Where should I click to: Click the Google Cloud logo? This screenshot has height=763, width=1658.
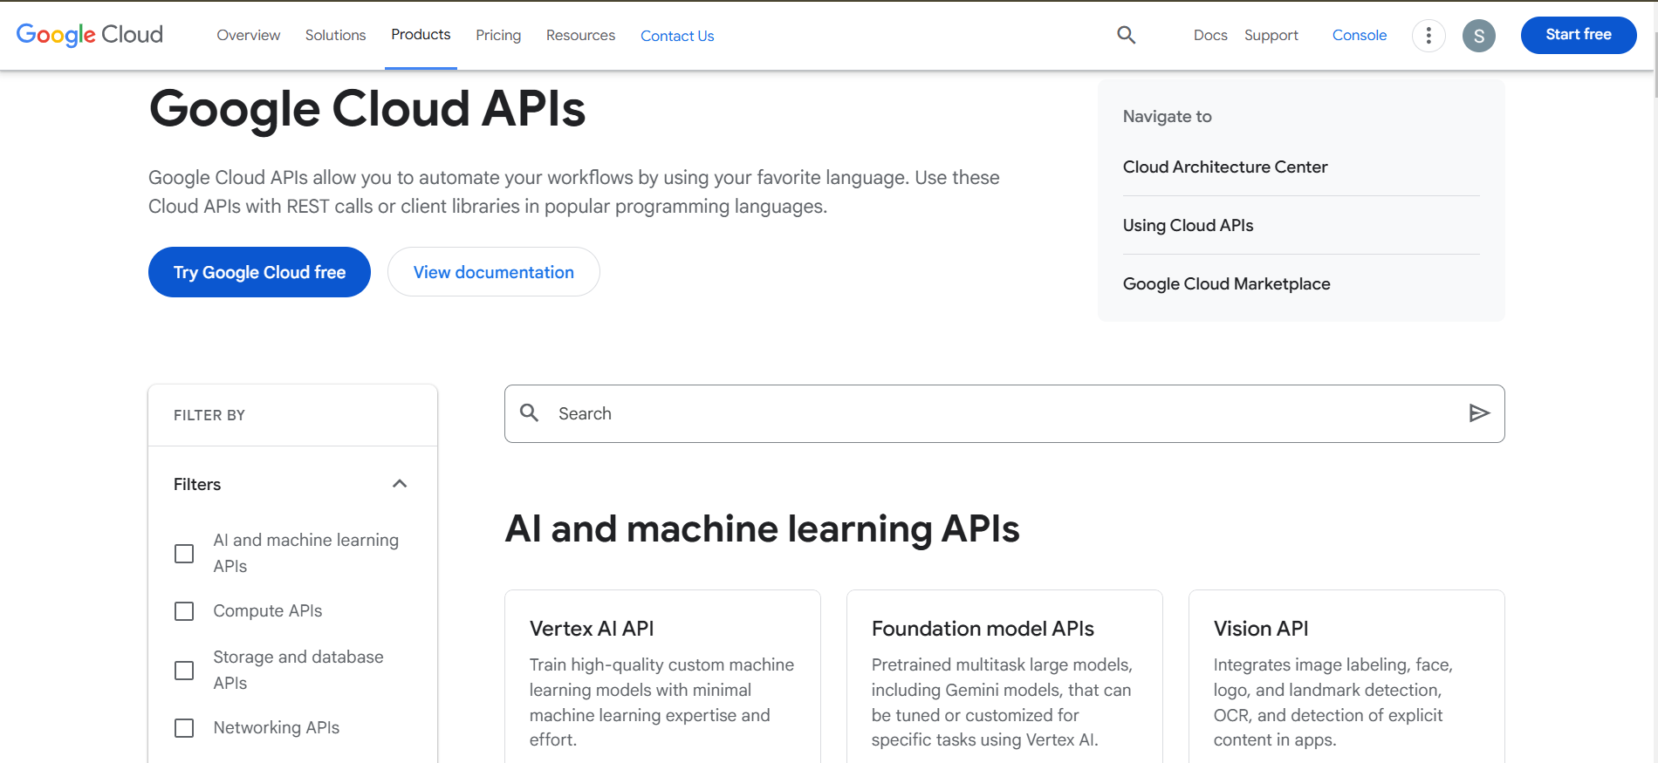tap(90, 35)
